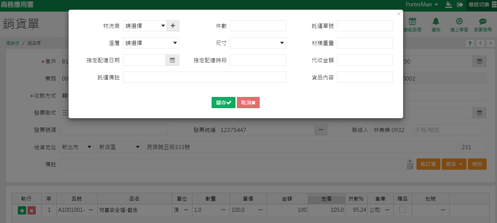Open the 智能助理 calendar icon
The width and height of the screenshot is (497, 223).
(x=412, y=22)
